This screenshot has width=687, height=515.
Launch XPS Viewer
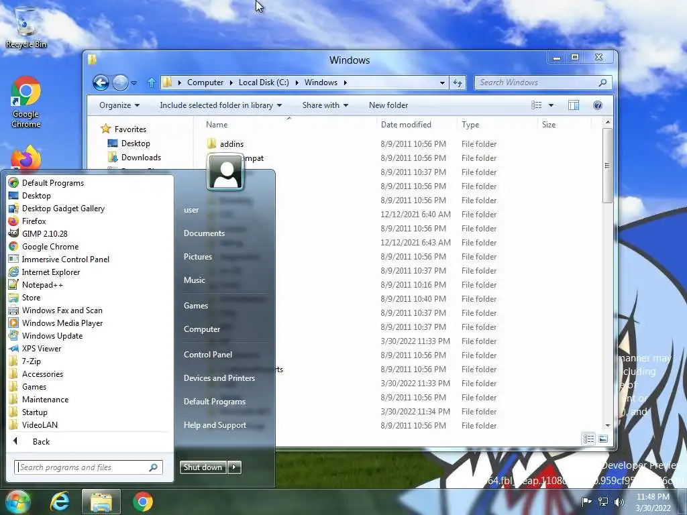[35, 348]
